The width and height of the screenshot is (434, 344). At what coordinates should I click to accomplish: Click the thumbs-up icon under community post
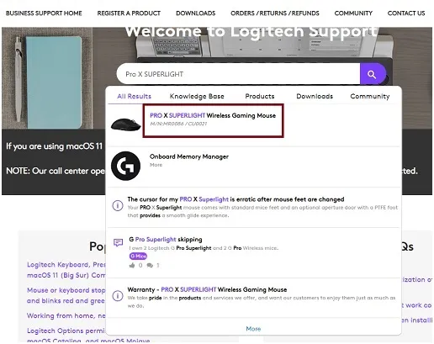click(x=132, y=265)
